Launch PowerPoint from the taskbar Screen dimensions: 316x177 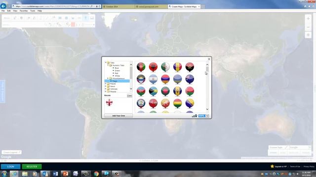pyautogui.click(x=66, y=174)
